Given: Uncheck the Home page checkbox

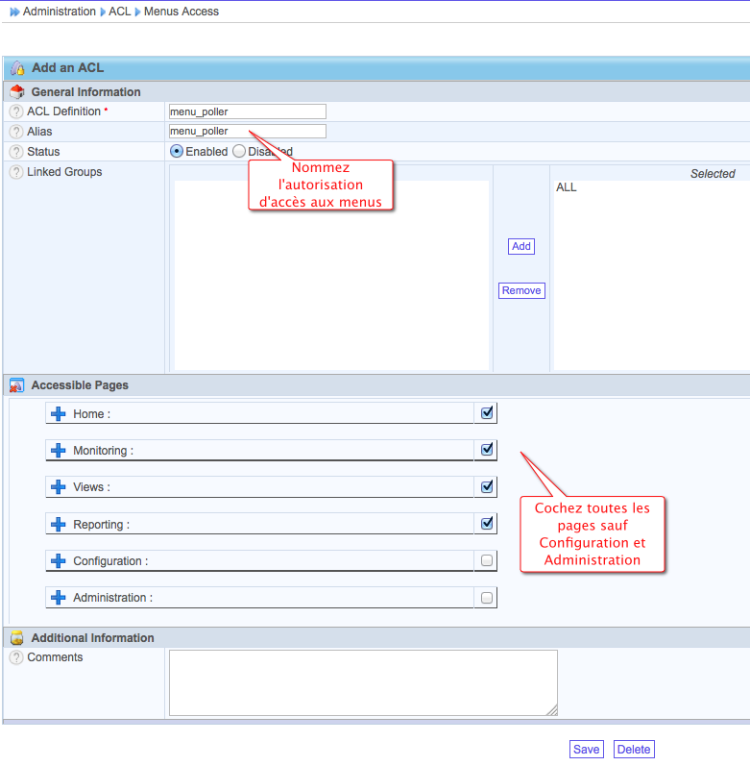Looking at the screenshot, I should [x=487, y=412].
